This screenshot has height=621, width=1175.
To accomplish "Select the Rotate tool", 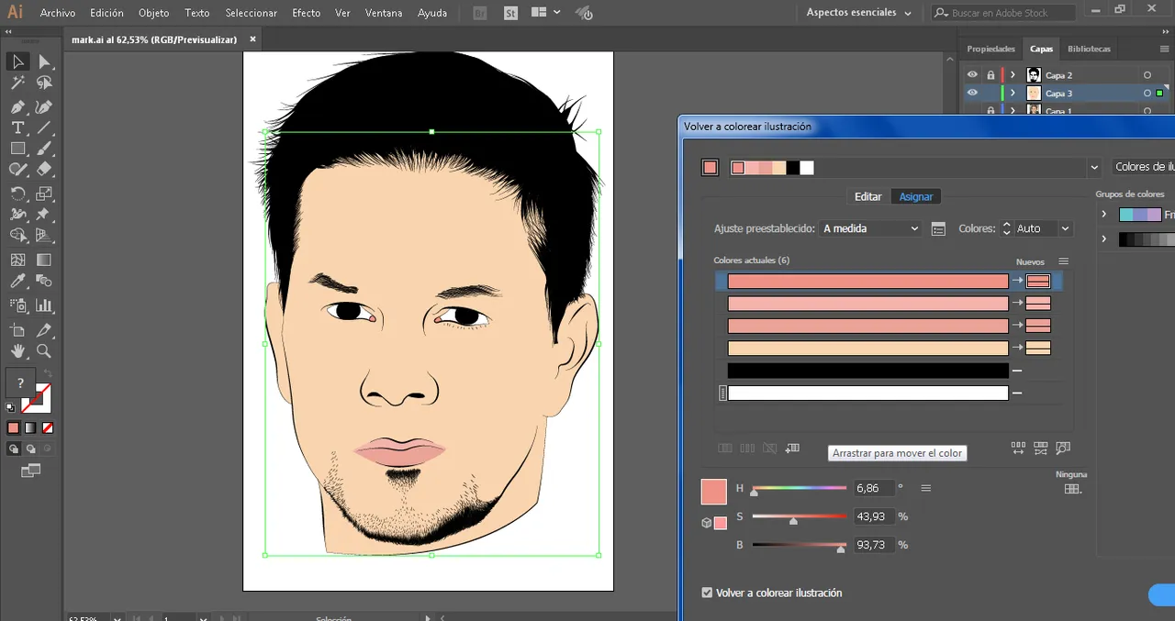I will pos(17,194).
